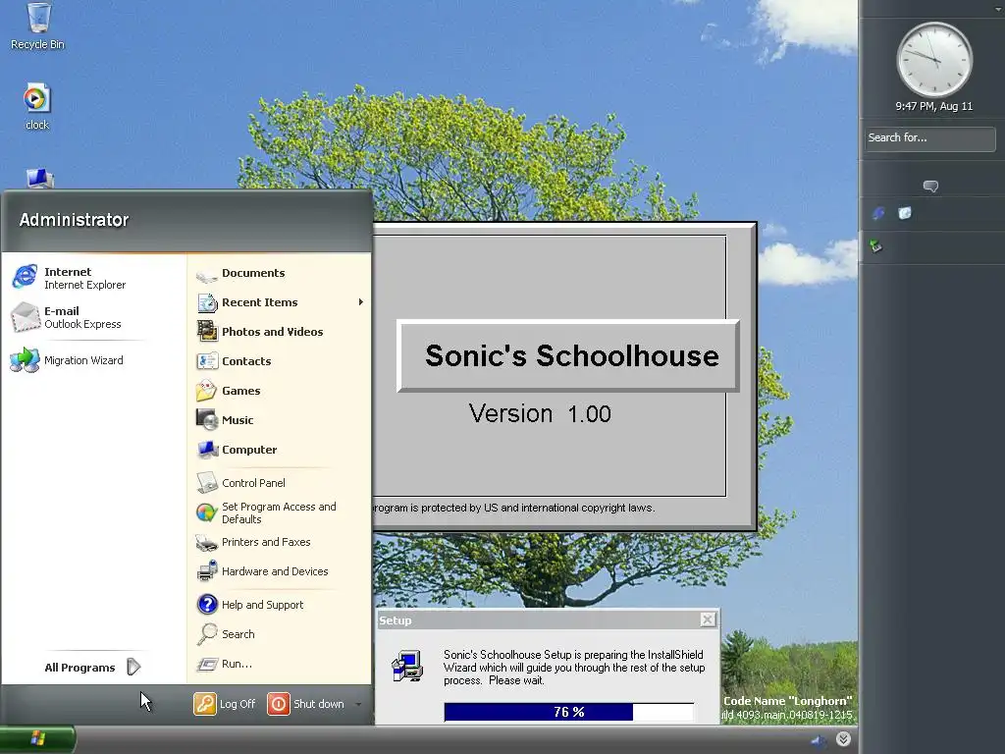Click the tray volume speaker icon
Screen dimensions: 1005x754
pyautogui.click(x=819, y=740)
